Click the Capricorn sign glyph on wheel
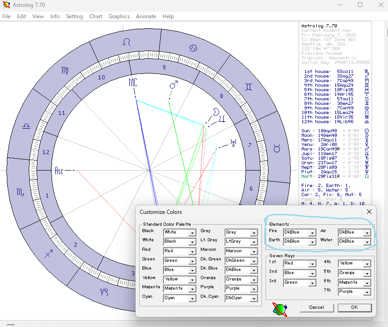The width and height of the screenshot is (388, 327). pyautogui.click(x=104, y=292)
